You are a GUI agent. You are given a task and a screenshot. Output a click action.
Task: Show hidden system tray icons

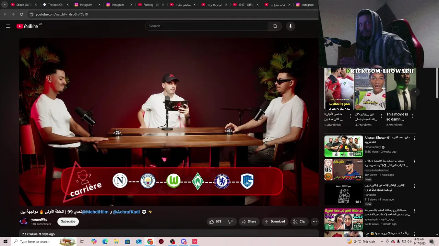pos(382,242)
